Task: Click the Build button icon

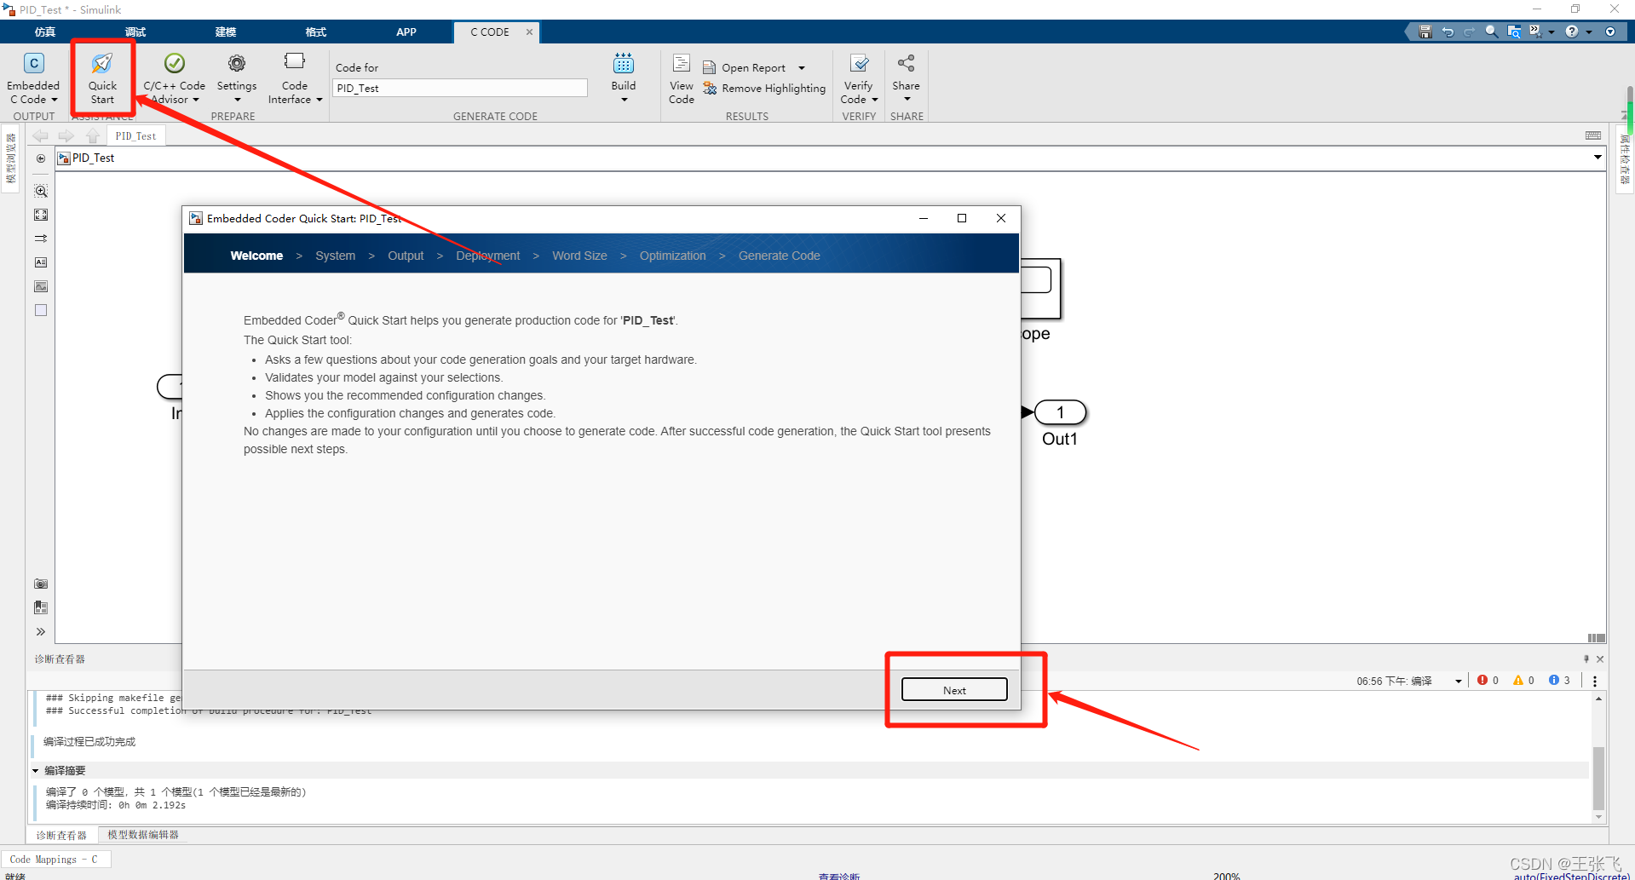Action: [624, 63]
